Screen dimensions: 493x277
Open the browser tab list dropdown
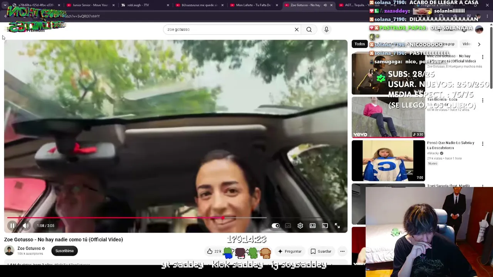point(5,5)
